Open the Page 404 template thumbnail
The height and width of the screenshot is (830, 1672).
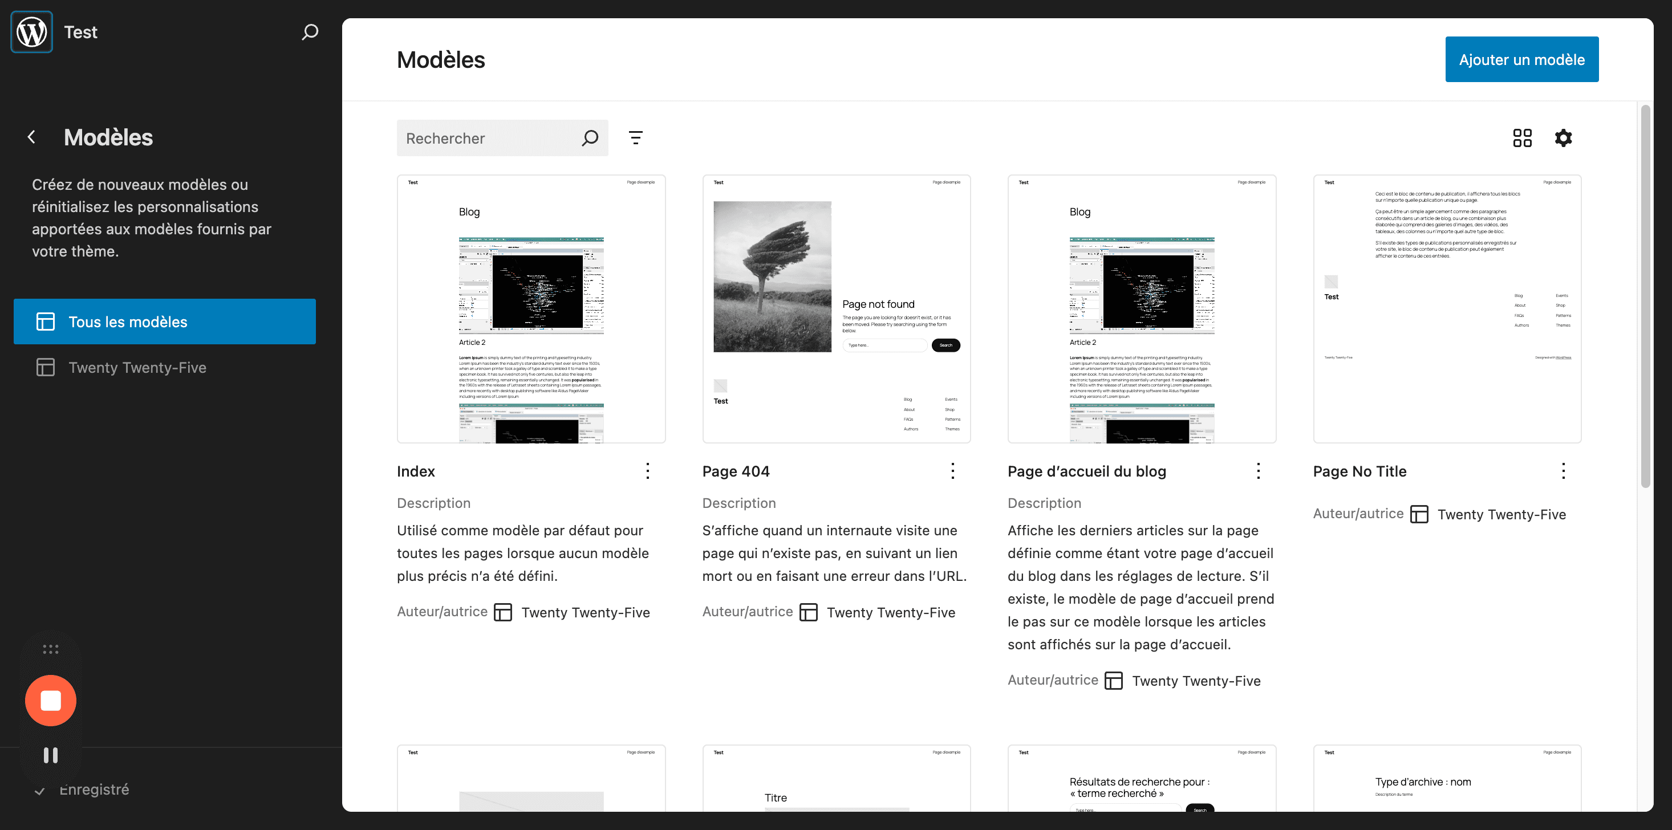point(836,309)
